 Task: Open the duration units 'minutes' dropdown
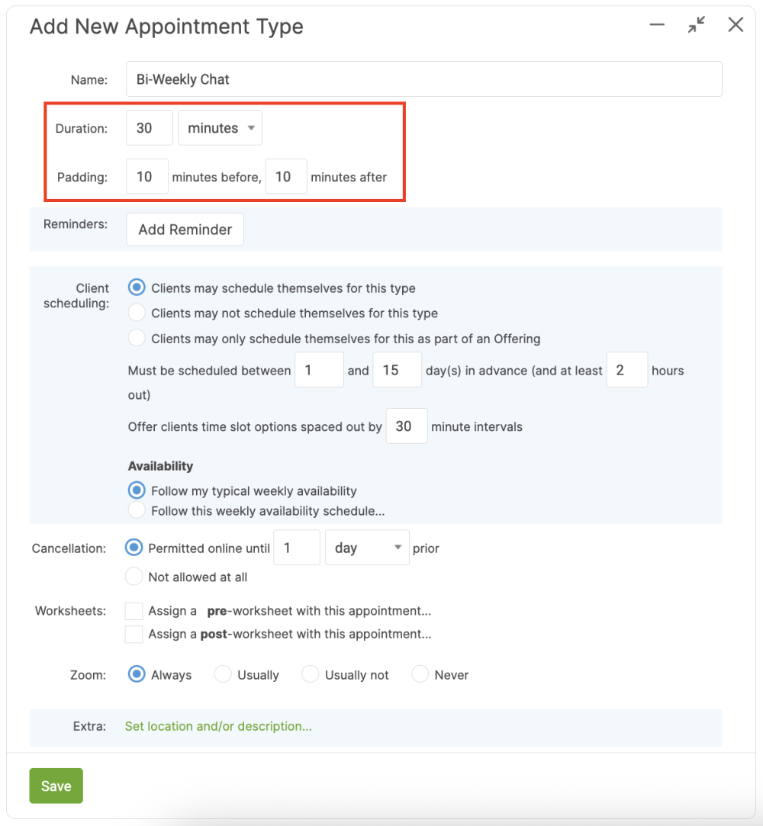220,128
